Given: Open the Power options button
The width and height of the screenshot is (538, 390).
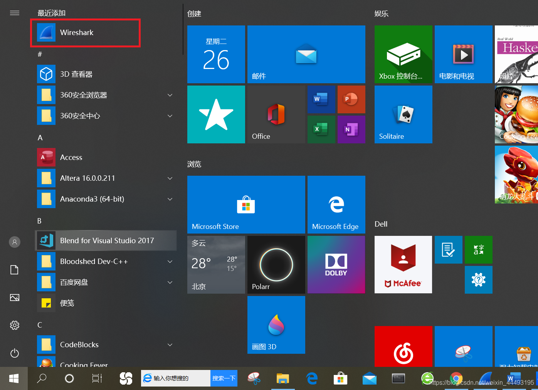Looking at the screenshot, I should click(x=15, y=353).
